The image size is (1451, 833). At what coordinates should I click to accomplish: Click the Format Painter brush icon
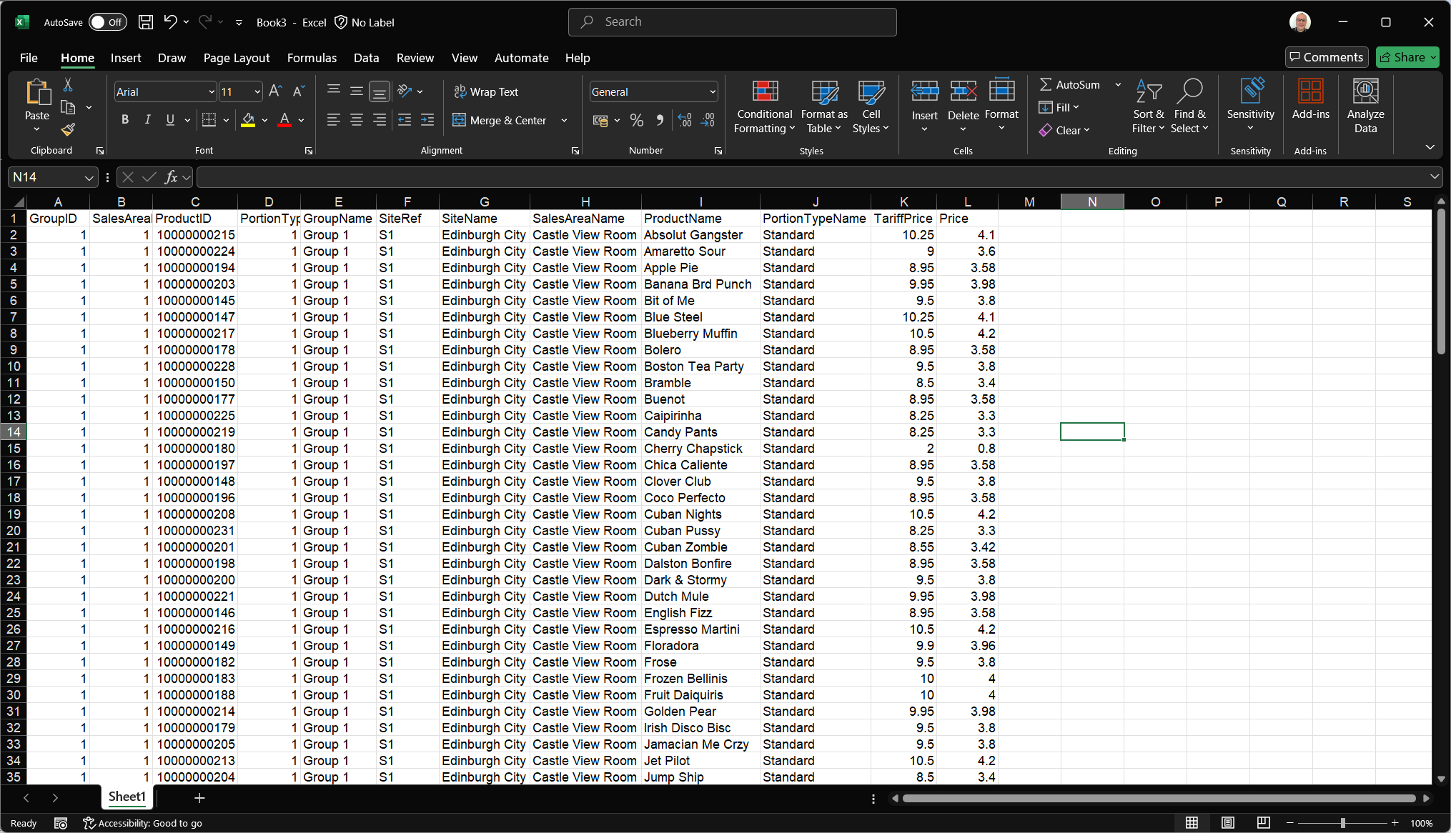click(68, 129)
